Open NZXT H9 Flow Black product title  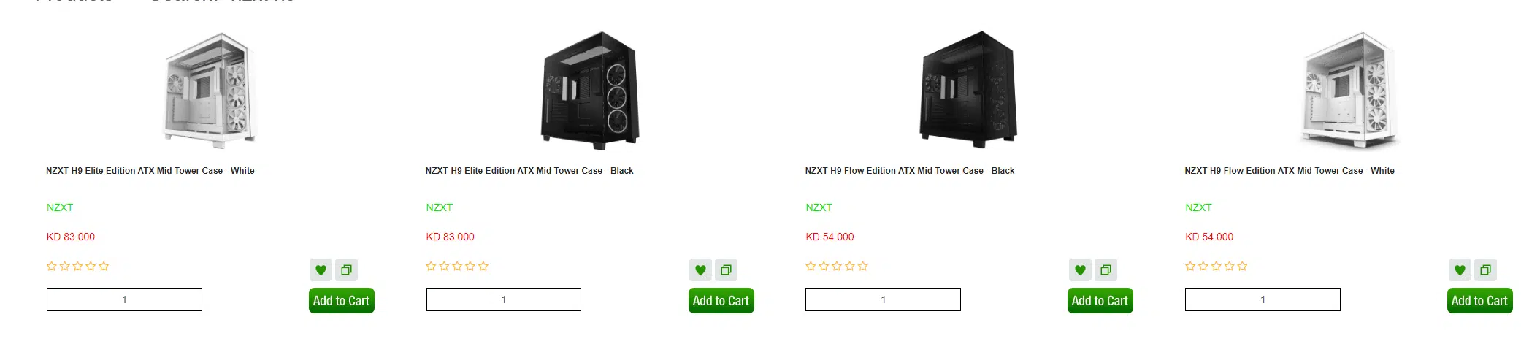[x=909, y=171]
